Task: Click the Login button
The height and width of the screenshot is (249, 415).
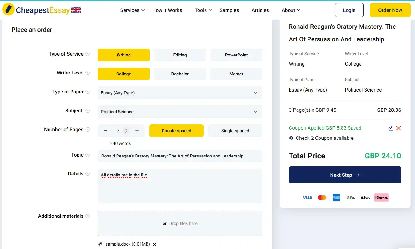Action: click(x=349, y=10)
